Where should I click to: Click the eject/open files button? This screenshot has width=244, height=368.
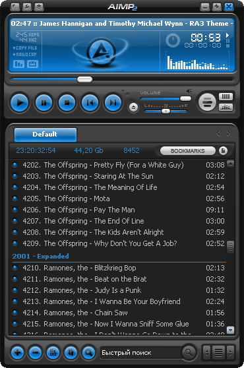tap(133, 107)
